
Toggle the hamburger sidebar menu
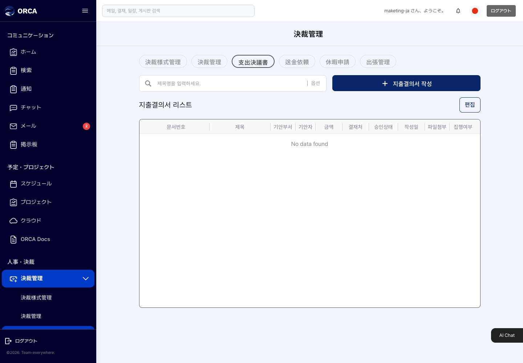[85, 11]
